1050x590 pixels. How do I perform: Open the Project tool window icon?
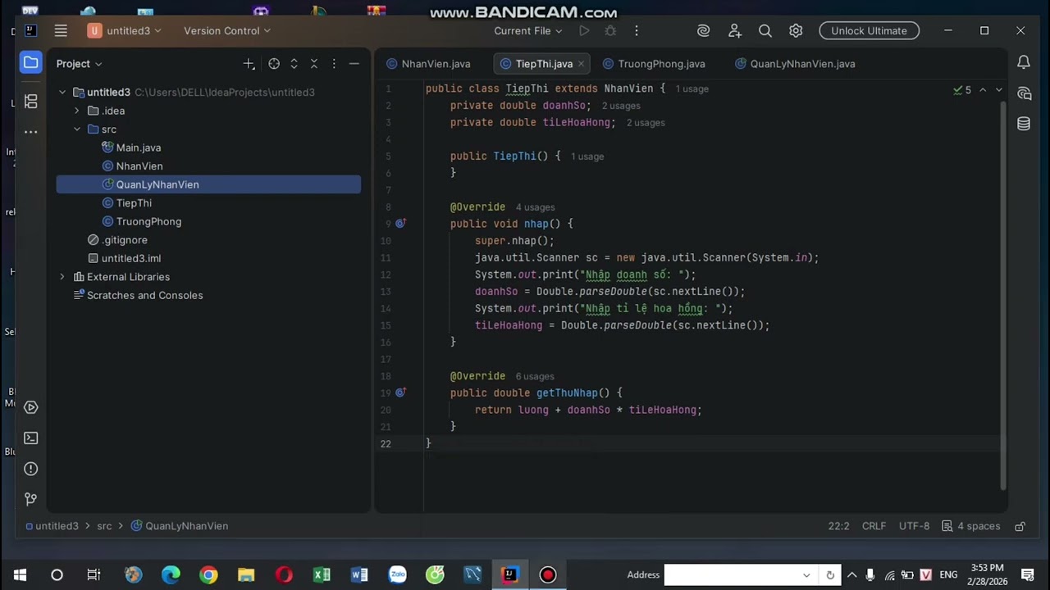pos(30,62)
